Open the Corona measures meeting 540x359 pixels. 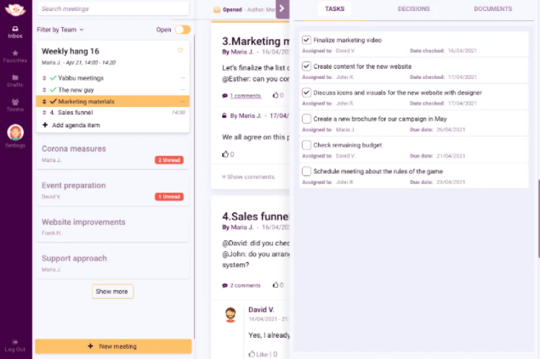click(112, 154)
